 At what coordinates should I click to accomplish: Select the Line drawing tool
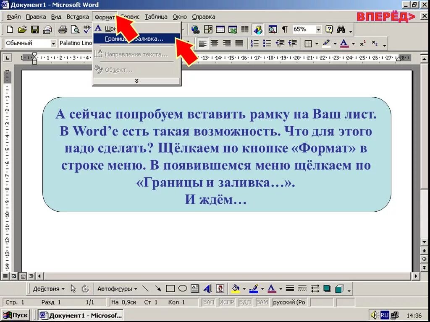click(x=146, y=288)
